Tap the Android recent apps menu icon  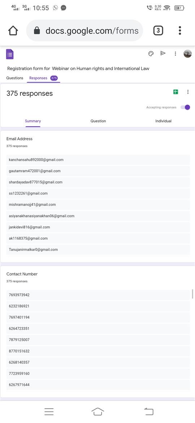click(x=49, y=411)
